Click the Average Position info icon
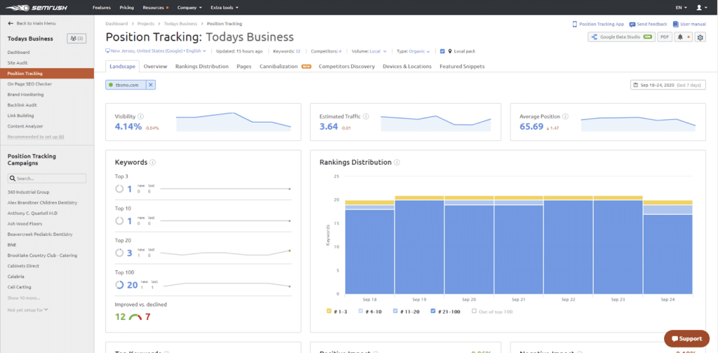718x353 pixels. coord(566,116)
